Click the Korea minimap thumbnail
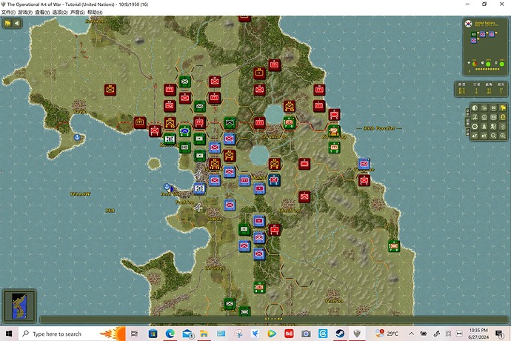This screenshot has height=341, width=511. pyautogui.click(x=19, y=305)
